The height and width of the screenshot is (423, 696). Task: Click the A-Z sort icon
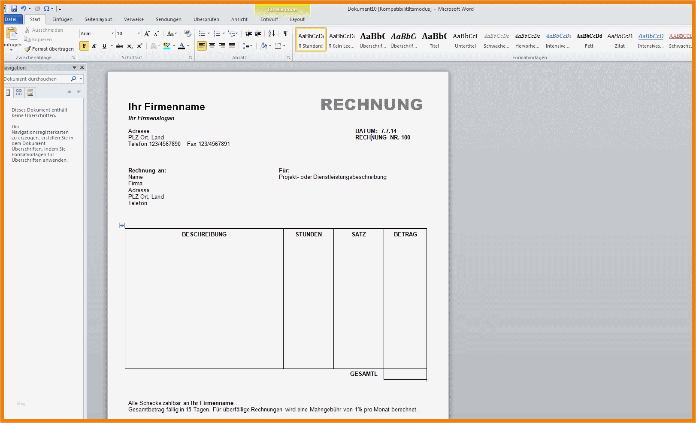(271, 33)
